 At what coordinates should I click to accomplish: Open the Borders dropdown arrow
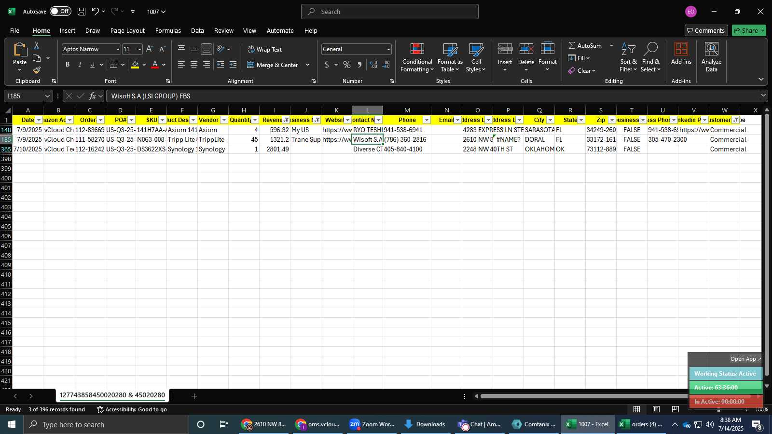point(123,65)
